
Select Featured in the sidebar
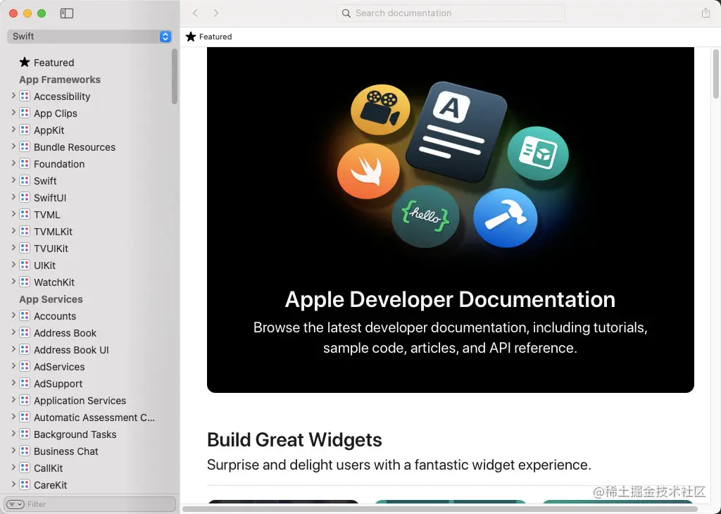click(x=54, y=63)
